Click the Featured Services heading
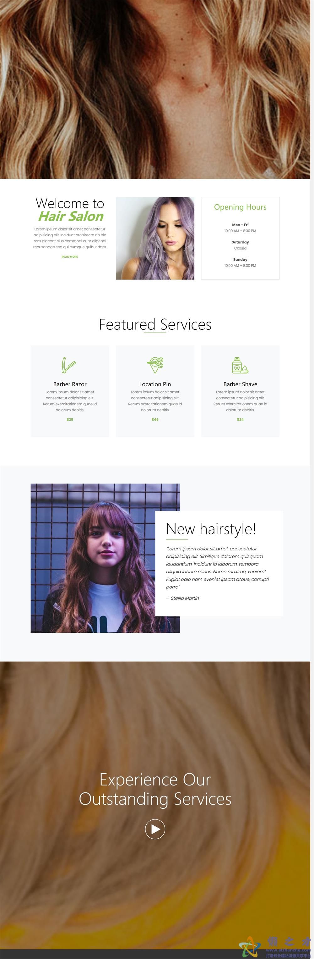The height and width of the screenshot is (959, 314). 155,325
